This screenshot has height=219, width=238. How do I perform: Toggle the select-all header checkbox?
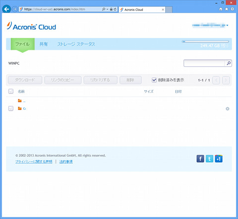[11, 91]
